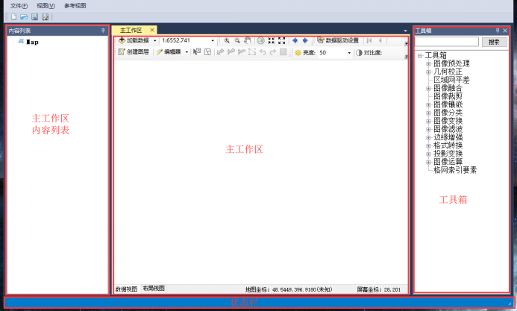Viewport: 517px width, 311px height.
Task: Open the 亮度 brightness value dropdown
Action: click(348, 53)
